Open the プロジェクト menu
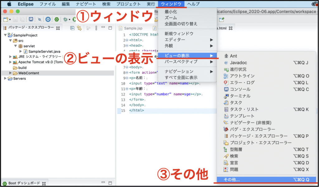Image resolution: width=319 pixels, height=187 pixels. pos(128,4)
